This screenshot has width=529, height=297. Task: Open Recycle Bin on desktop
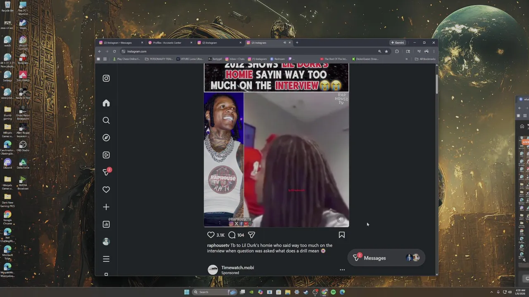(7, 7)
